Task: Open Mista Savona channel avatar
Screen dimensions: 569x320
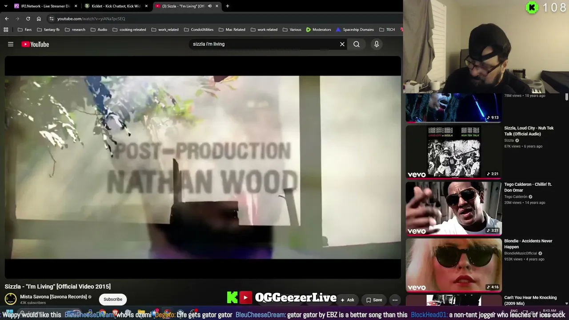Action: [11, 299]
